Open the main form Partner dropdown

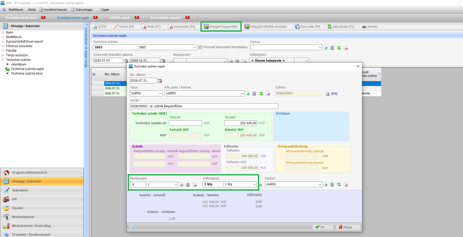pyautogui.click(x=320, y=47)
